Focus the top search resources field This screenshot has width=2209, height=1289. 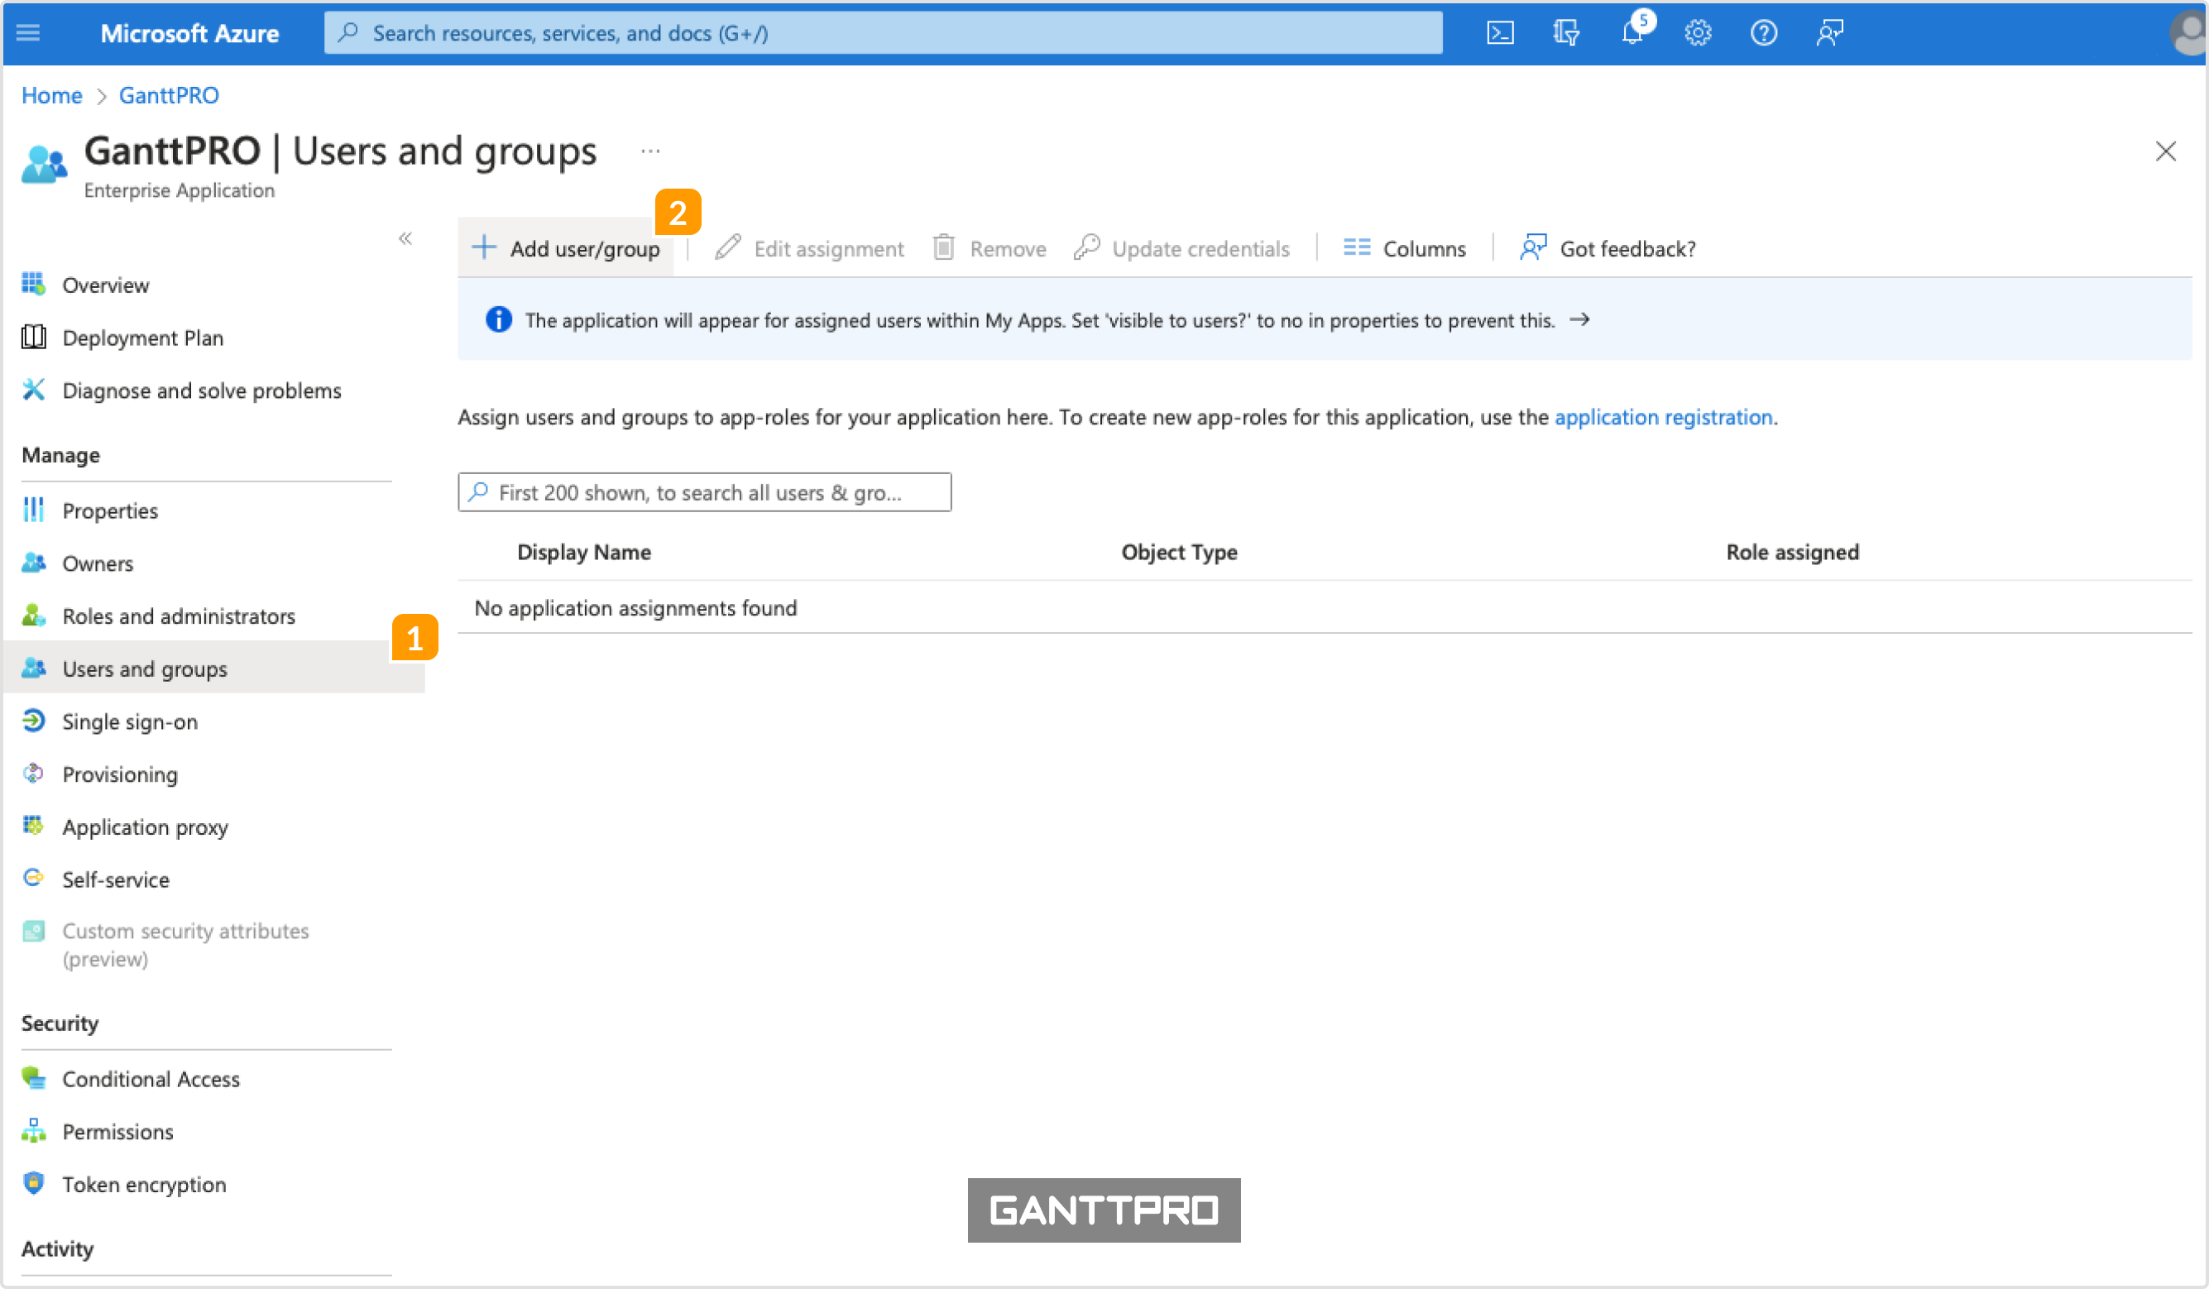pos(883,33)
